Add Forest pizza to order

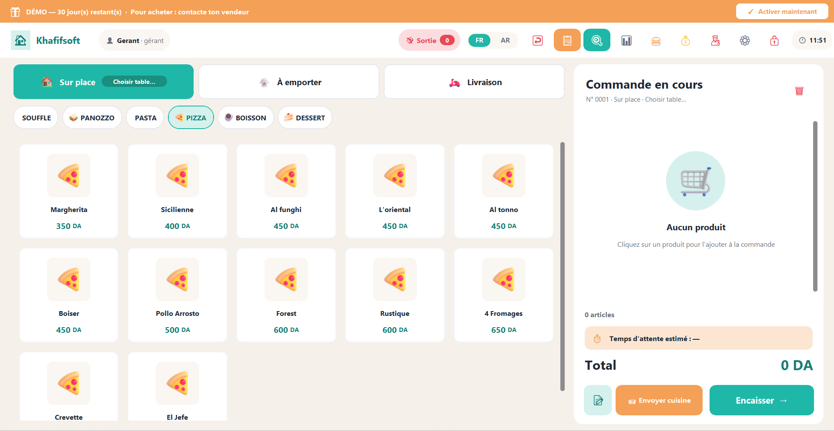pyautogui.click(x=286, y=295)
